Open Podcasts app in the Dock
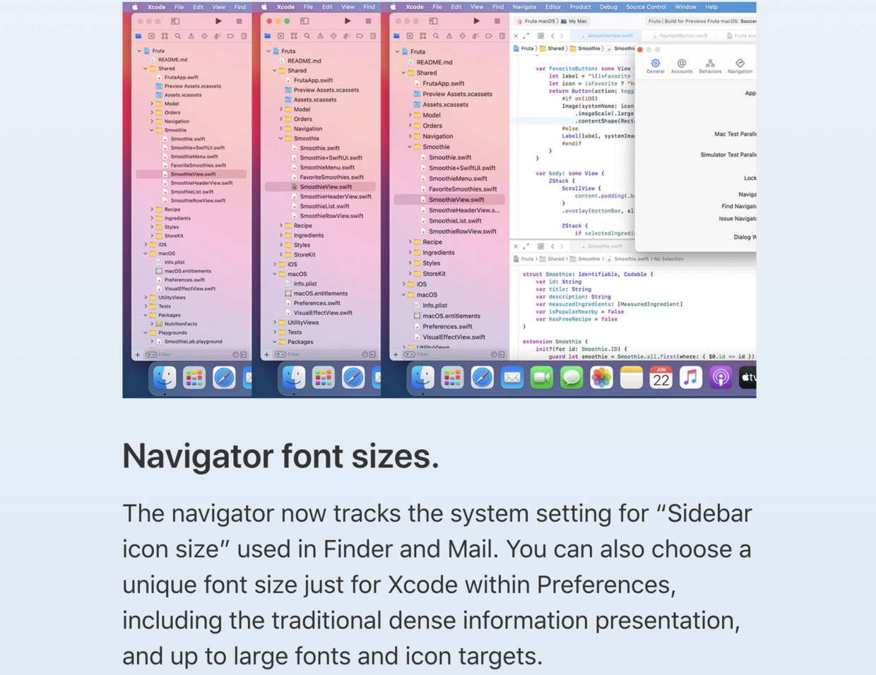 (x=721, y=378)
